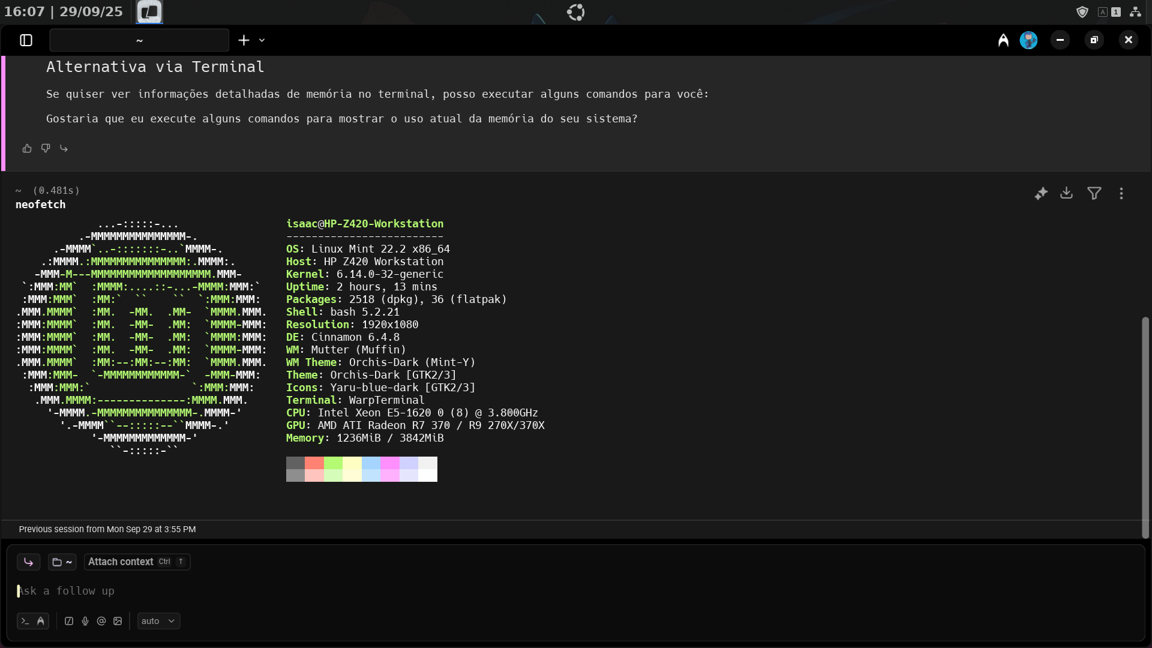Click the @ mention context icon
1152x648 pixels.
point(101,621)
